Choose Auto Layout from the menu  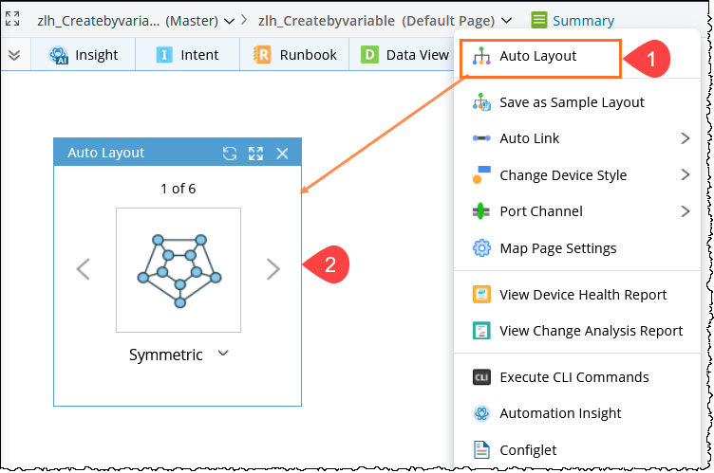point(538,57)
